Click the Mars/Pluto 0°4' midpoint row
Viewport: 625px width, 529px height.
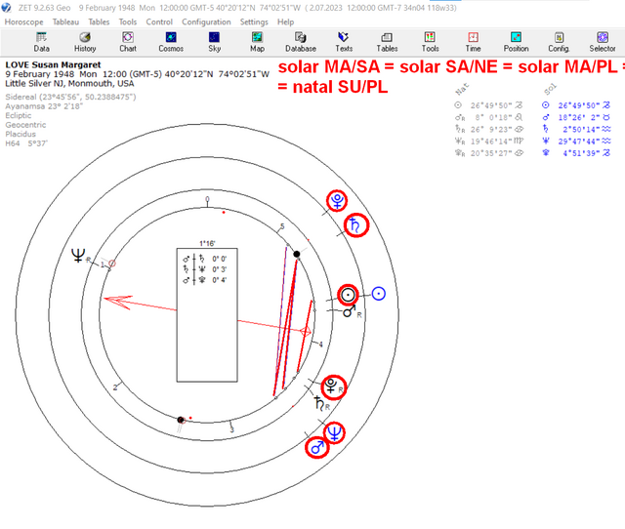tap(205, 280)
